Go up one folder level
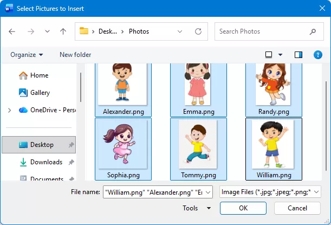The width and height of the screenshot is (331, 225). coord(63,31)
